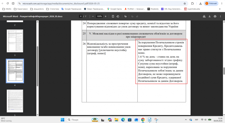Open the Minfin bookmark folder
Screen dimensions: 225x123
[x=7, y=9]
